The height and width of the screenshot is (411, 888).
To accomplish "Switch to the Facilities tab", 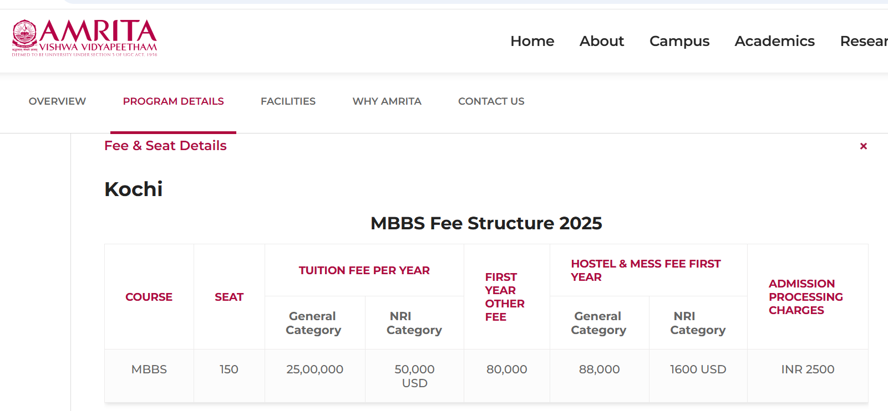I will [x=288, y=101].
